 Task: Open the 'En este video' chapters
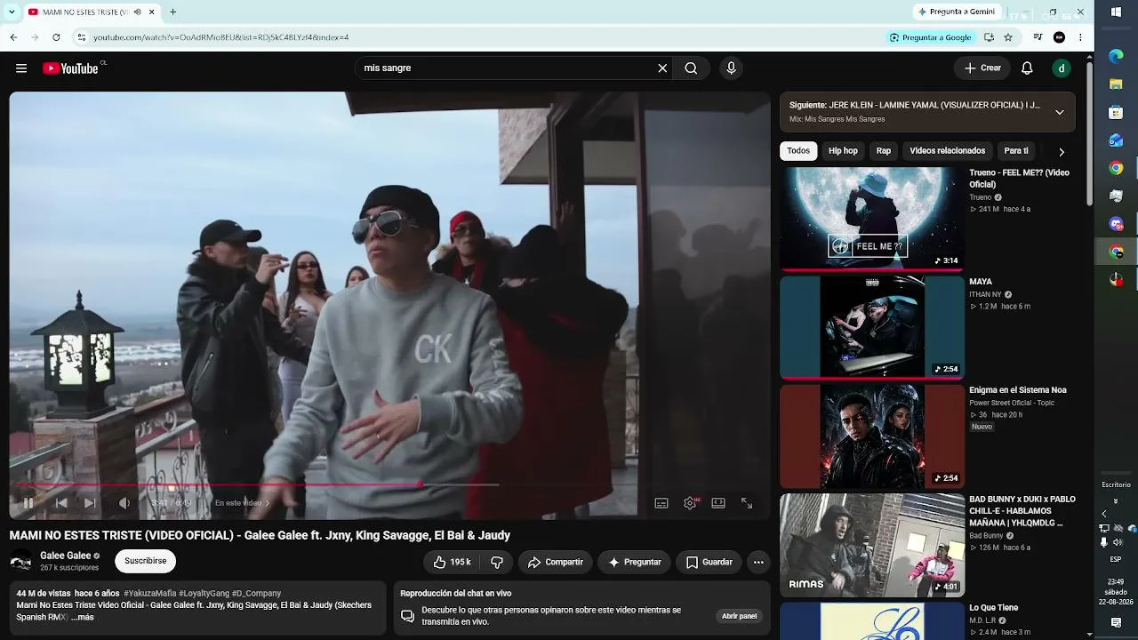coord(242,503)
